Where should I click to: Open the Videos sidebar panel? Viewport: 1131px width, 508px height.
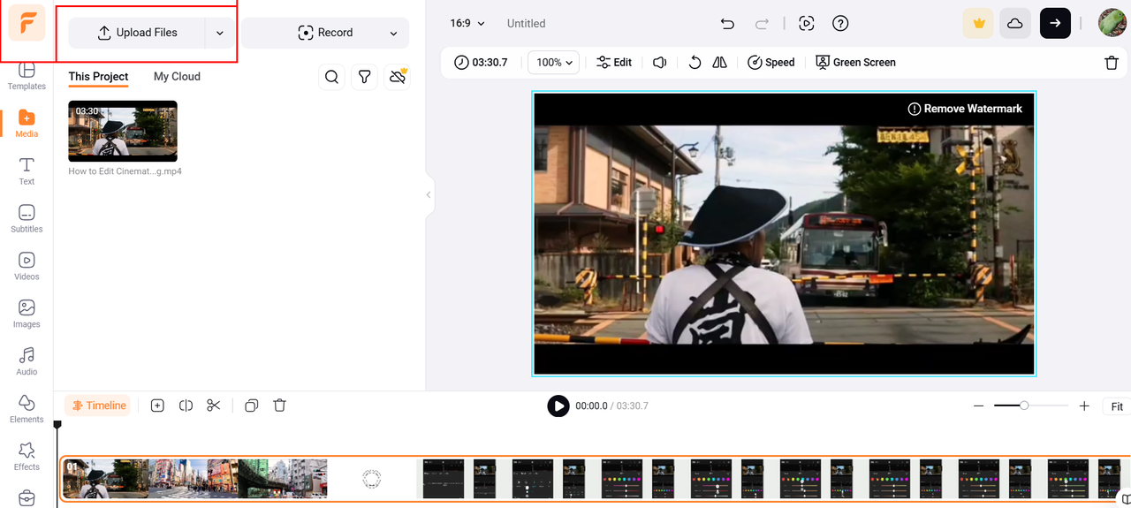point(27,267)
